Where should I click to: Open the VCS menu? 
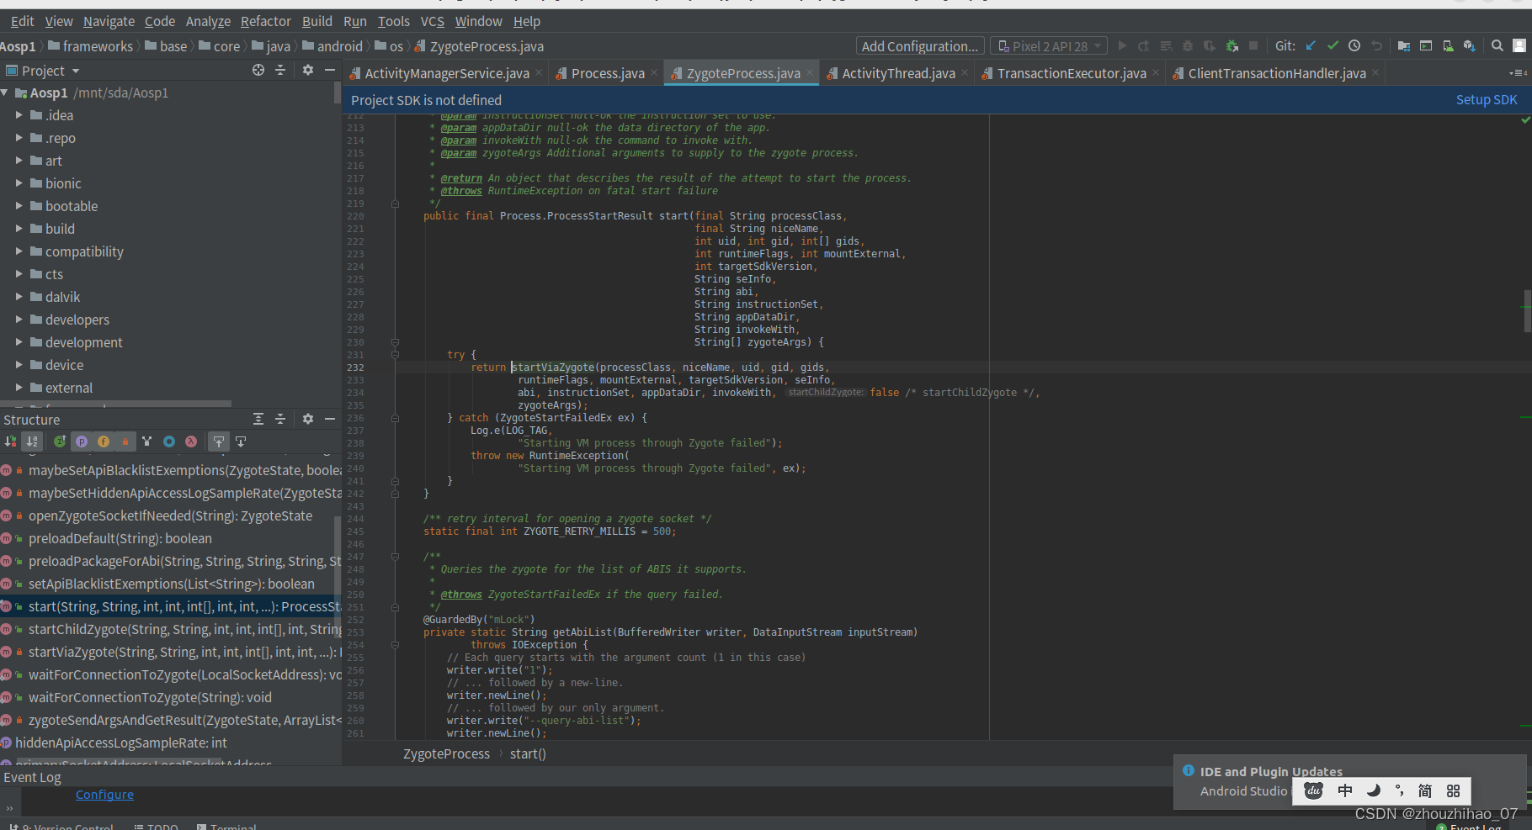[432, 21]
